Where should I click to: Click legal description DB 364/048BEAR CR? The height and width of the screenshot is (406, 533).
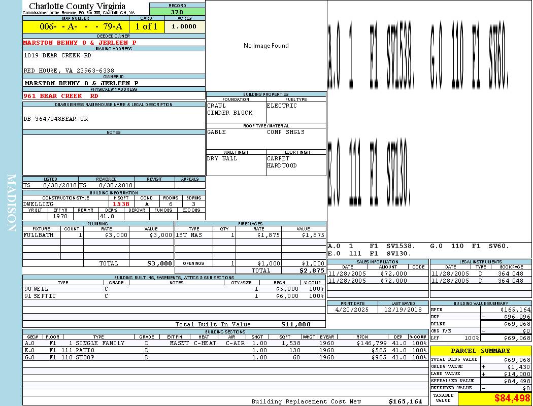click(56, 119)
